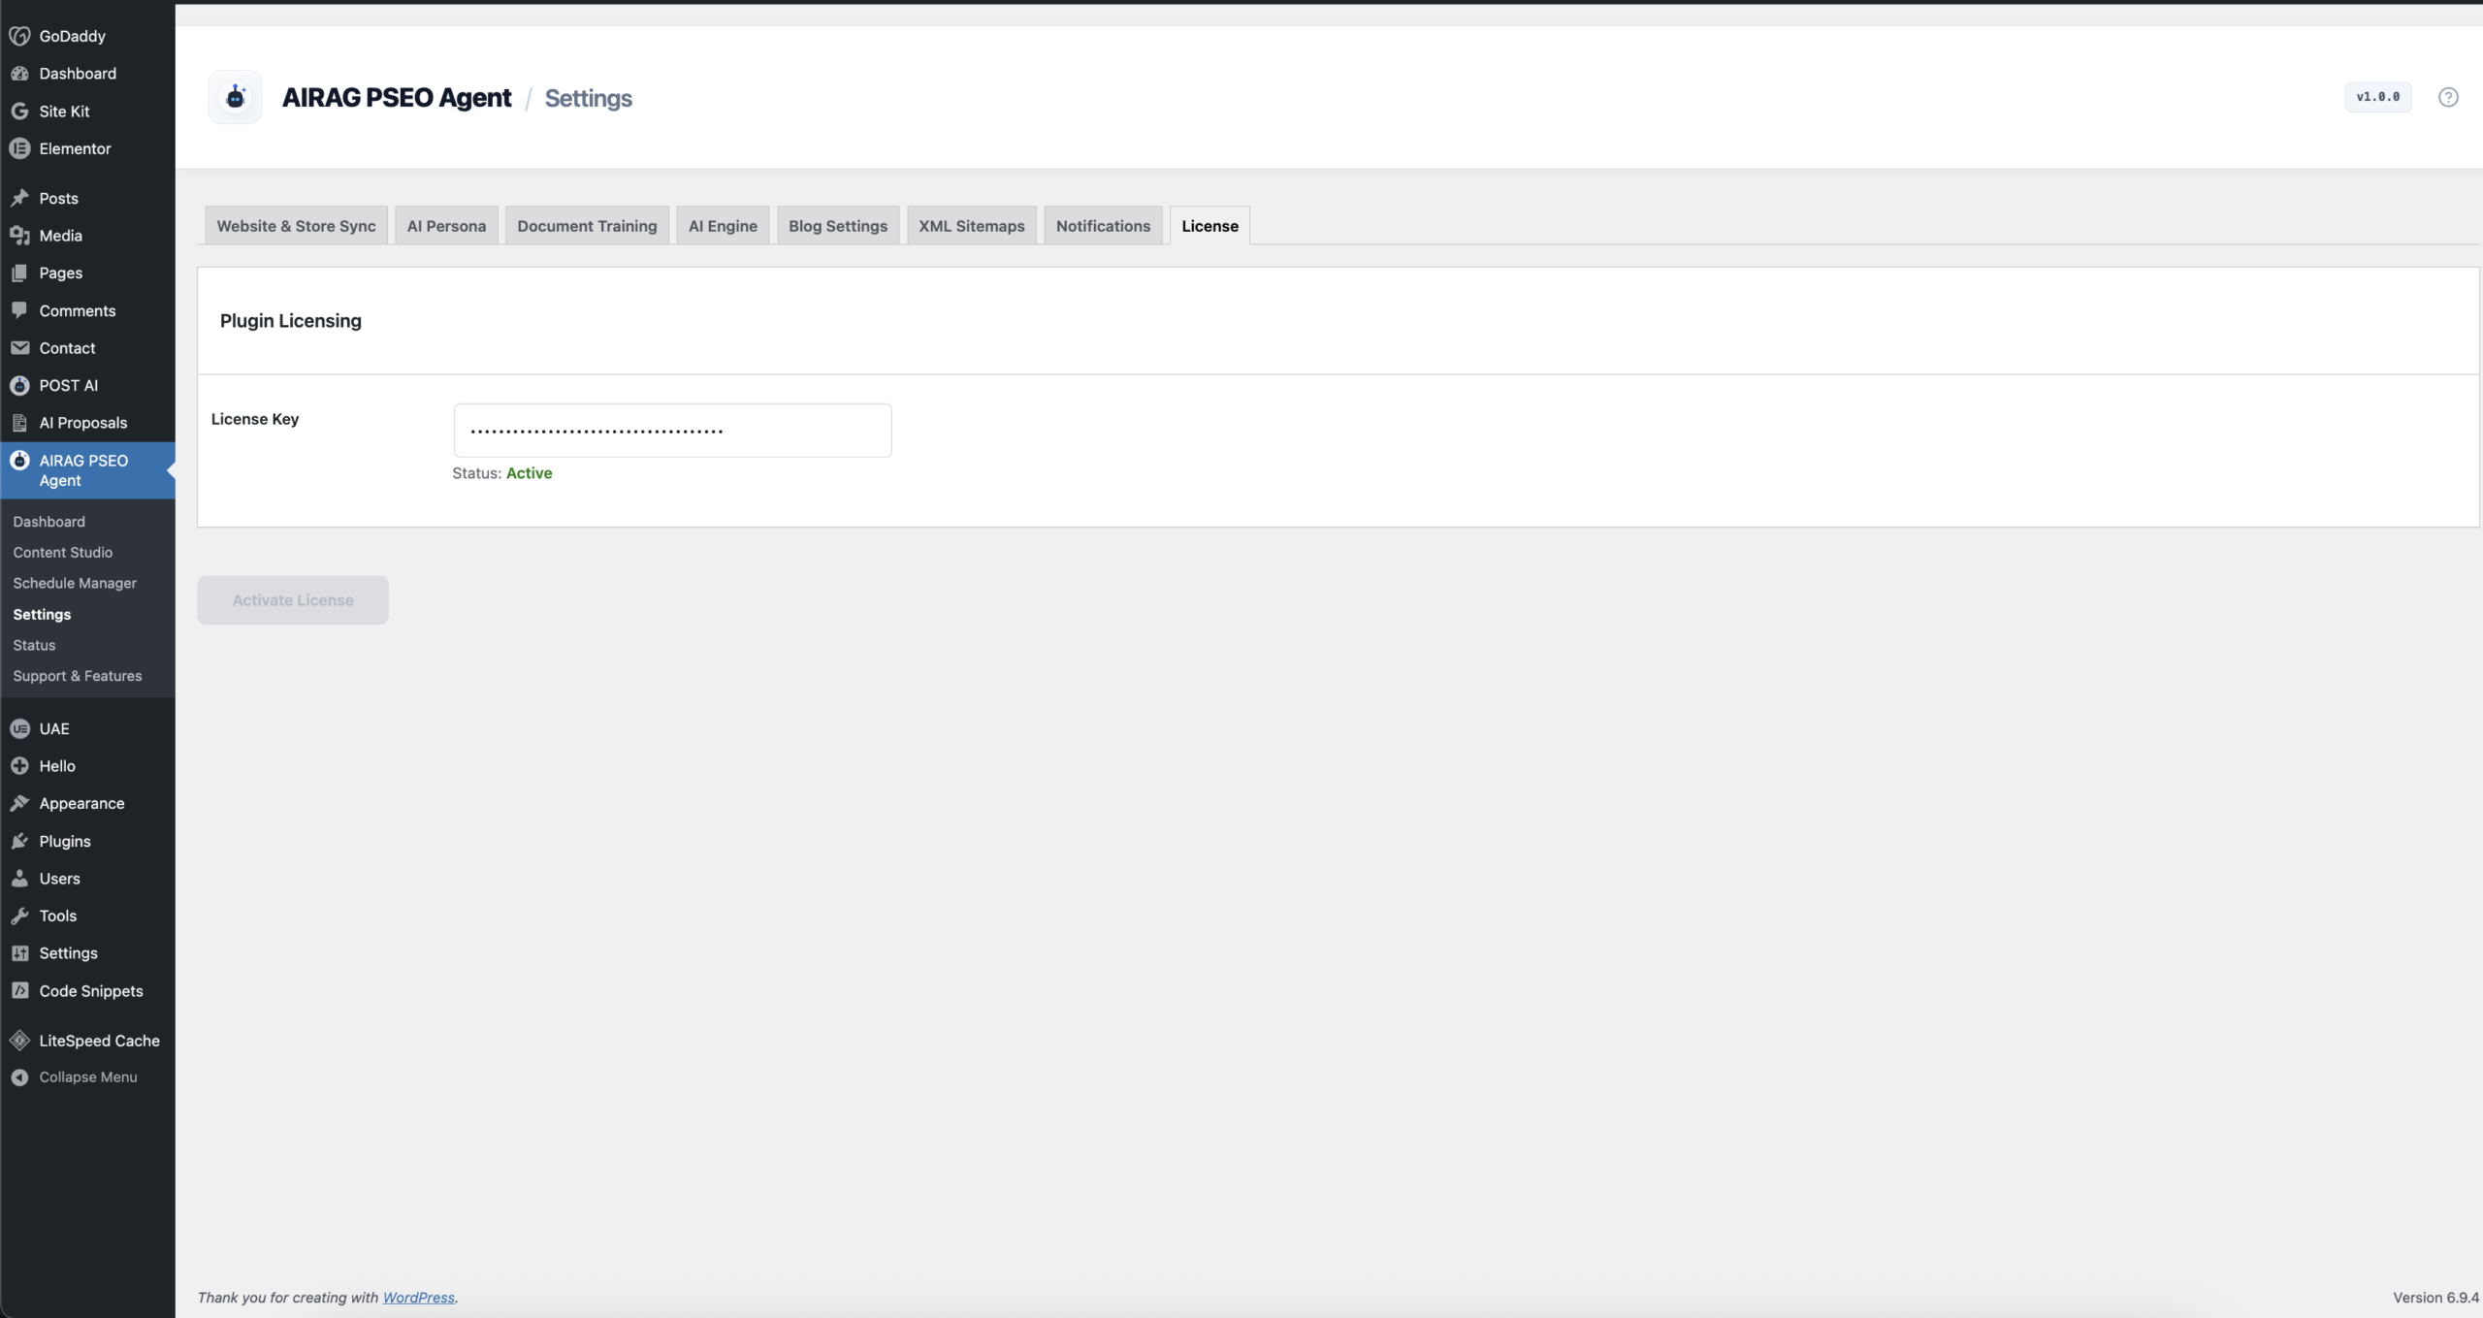Open the plugin Dashboard submenu item
The image size is (2483, 1318).
click(49, 522)
